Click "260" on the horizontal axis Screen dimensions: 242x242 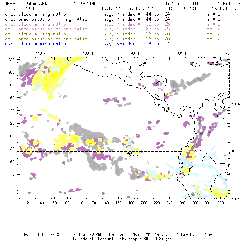[x=182, y=203]
